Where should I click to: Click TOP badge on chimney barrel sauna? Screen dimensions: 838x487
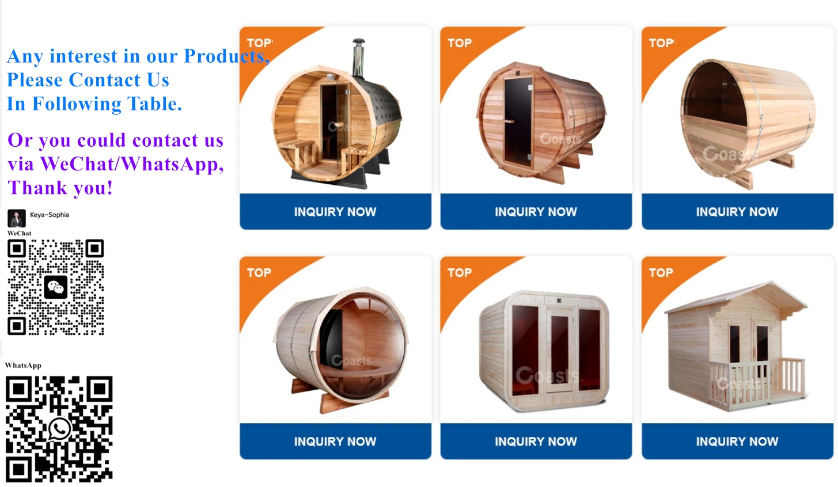tap(259, 43)
